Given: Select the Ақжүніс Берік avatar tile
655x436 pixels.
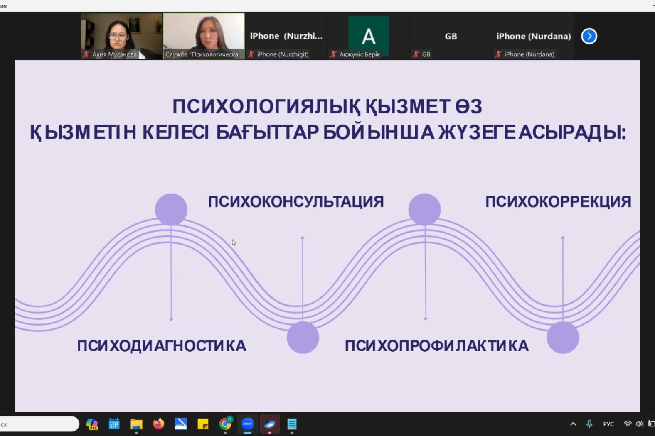Looking at the screenshot, I should point(368,36).
